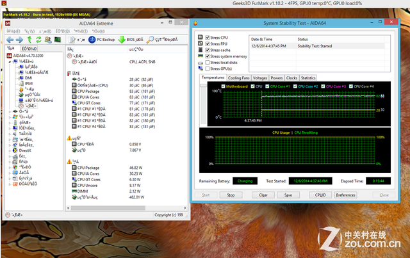Click the green Refresh arrows icon
The image size is (410, 258).
coord(38,40)
